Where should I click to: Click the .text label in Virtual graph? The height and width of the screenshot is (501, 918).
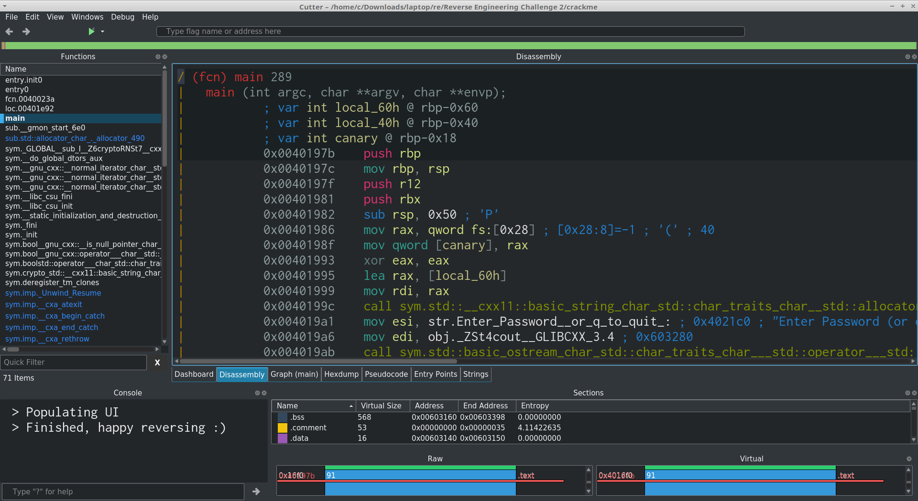[846, 476]
